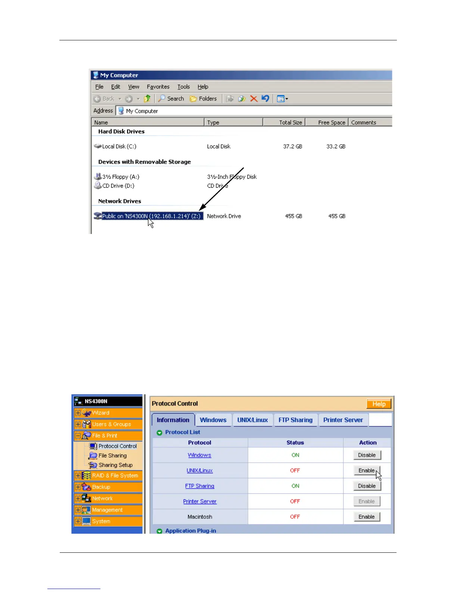
Task: Open the Favorites menu
Action: click(158, 87)
